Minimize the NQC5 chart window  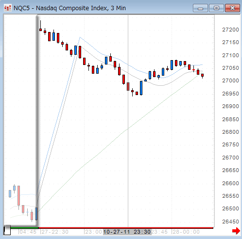[200, 8]
